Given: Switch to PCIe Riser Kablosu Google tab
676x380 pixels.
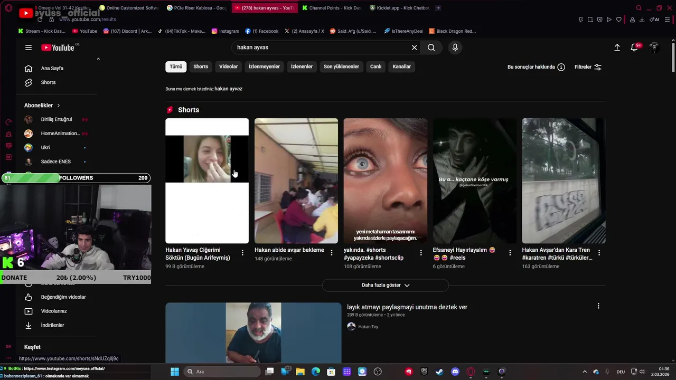Looking at the screenshot, I should [196, 8].
